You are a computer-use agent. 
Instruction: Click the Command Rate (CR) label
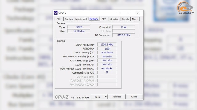tap(83, 73)
